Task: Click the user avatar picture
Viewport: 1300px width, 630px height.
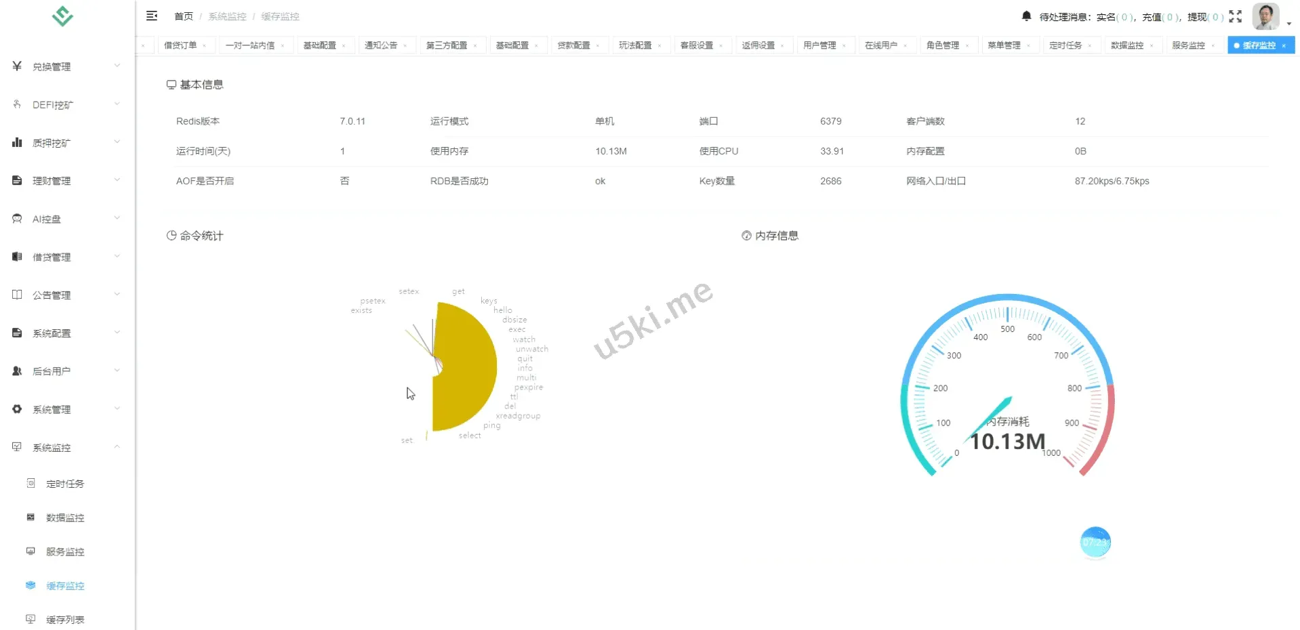Action: tap(1265, 16)
